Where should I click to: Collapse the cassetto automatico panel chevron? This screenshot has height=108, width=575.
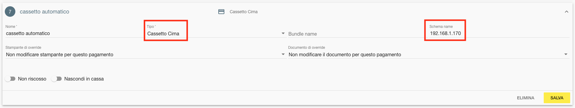click(567, 12)
